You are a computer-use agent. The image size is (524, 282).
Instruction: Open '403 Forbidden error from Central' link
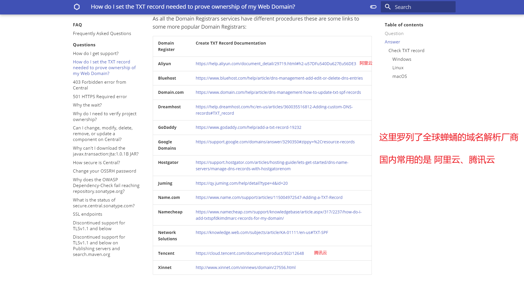pos(99,85)
